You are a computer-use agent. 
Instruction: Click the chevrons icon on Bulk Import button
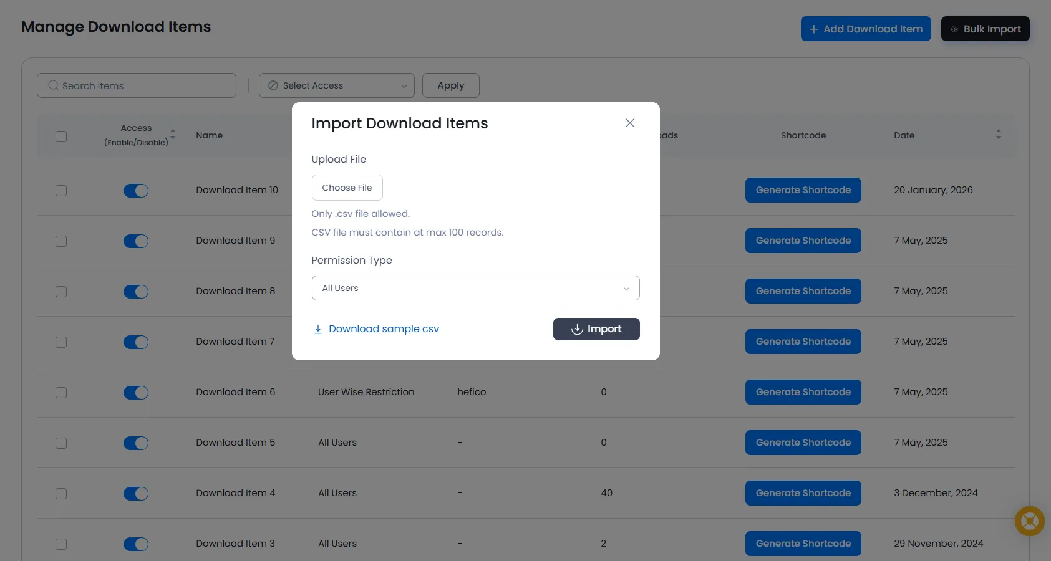pyautogui.click(x=954, y=29)
